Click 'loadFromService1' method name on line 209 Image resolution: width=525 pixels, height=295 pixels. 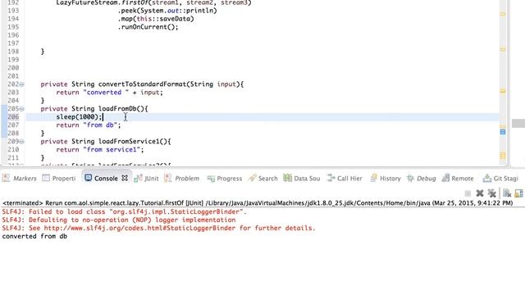point(129,142)
